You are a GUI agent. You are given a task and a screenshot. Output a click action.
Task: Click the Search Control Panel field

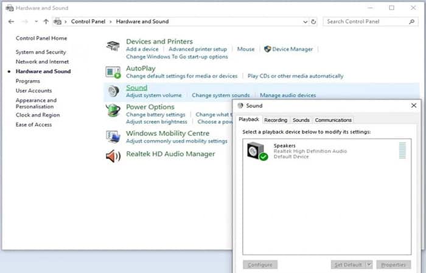[371, 22]
